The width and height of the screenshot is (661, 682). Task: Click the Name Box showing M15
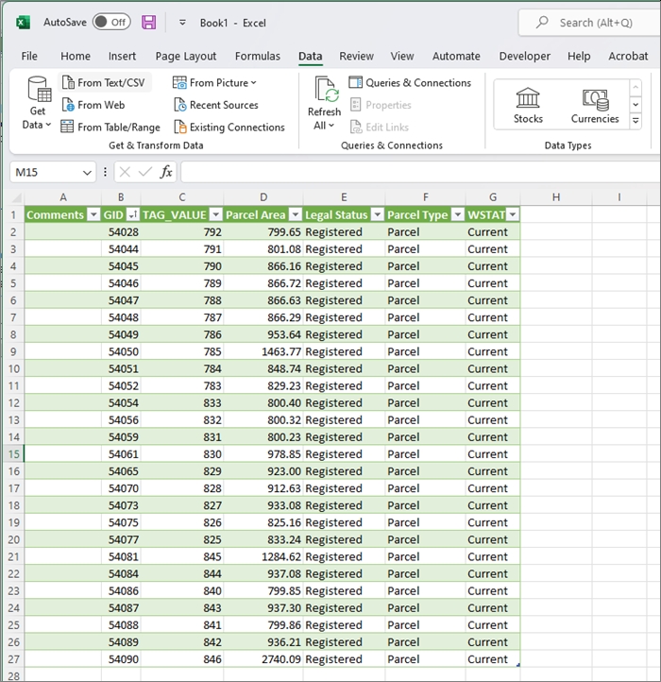tap(45, 172)
